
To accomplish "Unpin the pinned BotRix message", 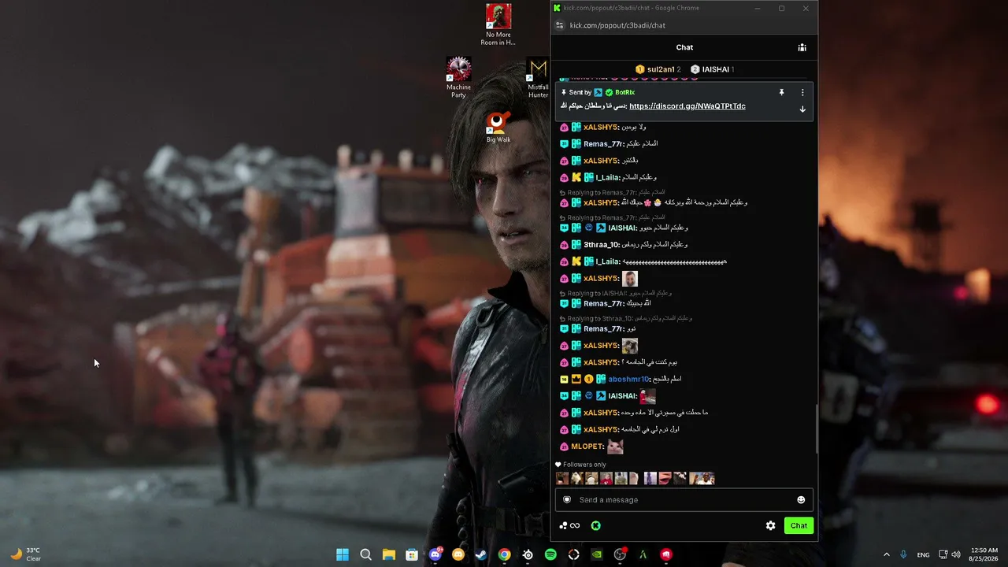I will click(781, 92).
